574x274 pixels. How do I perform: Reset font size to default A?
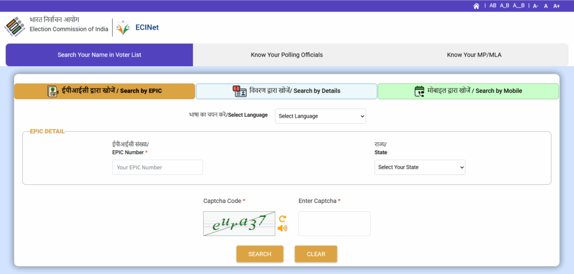pos(546,6)
